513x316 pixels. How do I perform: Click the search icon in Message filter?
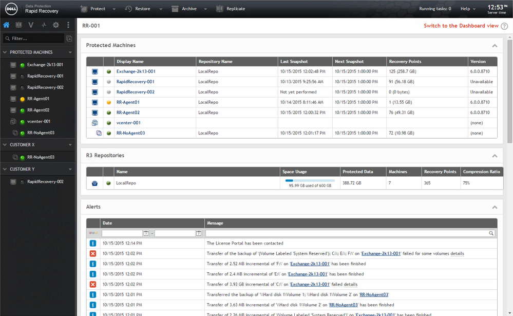(x=491, y=233)
